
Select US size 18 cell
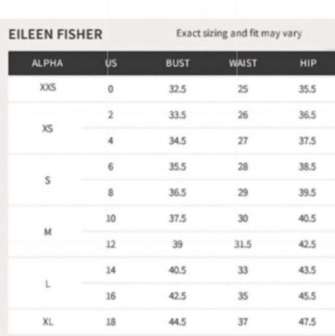click(x=111, y=322)
